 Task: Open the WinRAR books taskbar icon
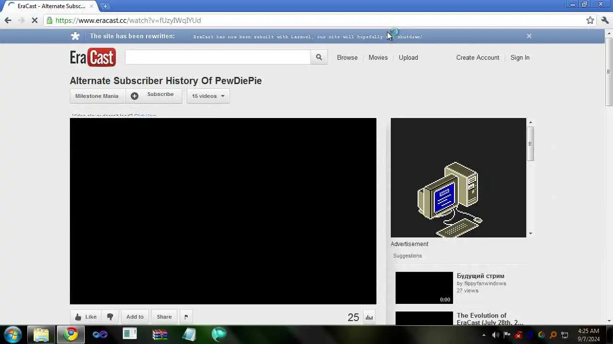pyautogui.click(x=159, y=334)
